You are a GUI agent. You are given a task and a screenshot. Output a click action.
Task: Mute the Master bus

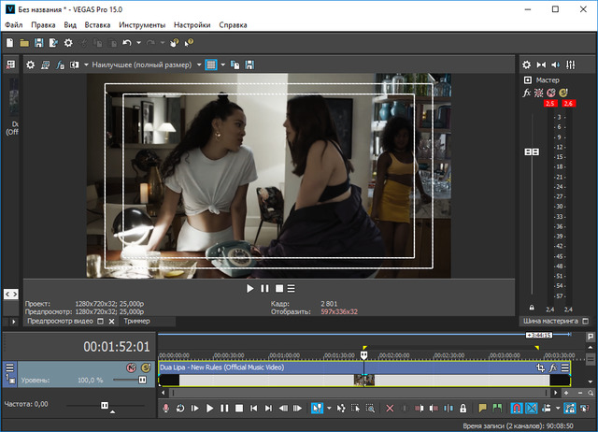[551, 93]
